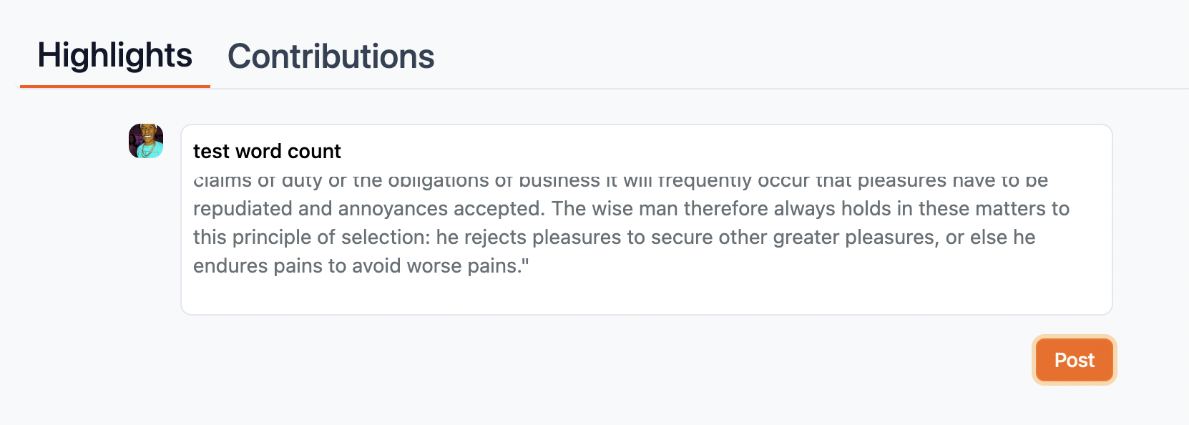The width and height of the screenshot is (1189, 425).
Task: Click the orange underline beneath Highlights
Action: coord(115,87)
